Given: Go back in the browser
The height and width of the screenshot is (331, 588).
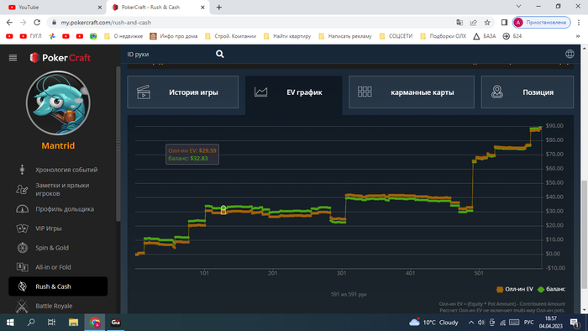Looking at the screenshot, I should tap(9, 23).
